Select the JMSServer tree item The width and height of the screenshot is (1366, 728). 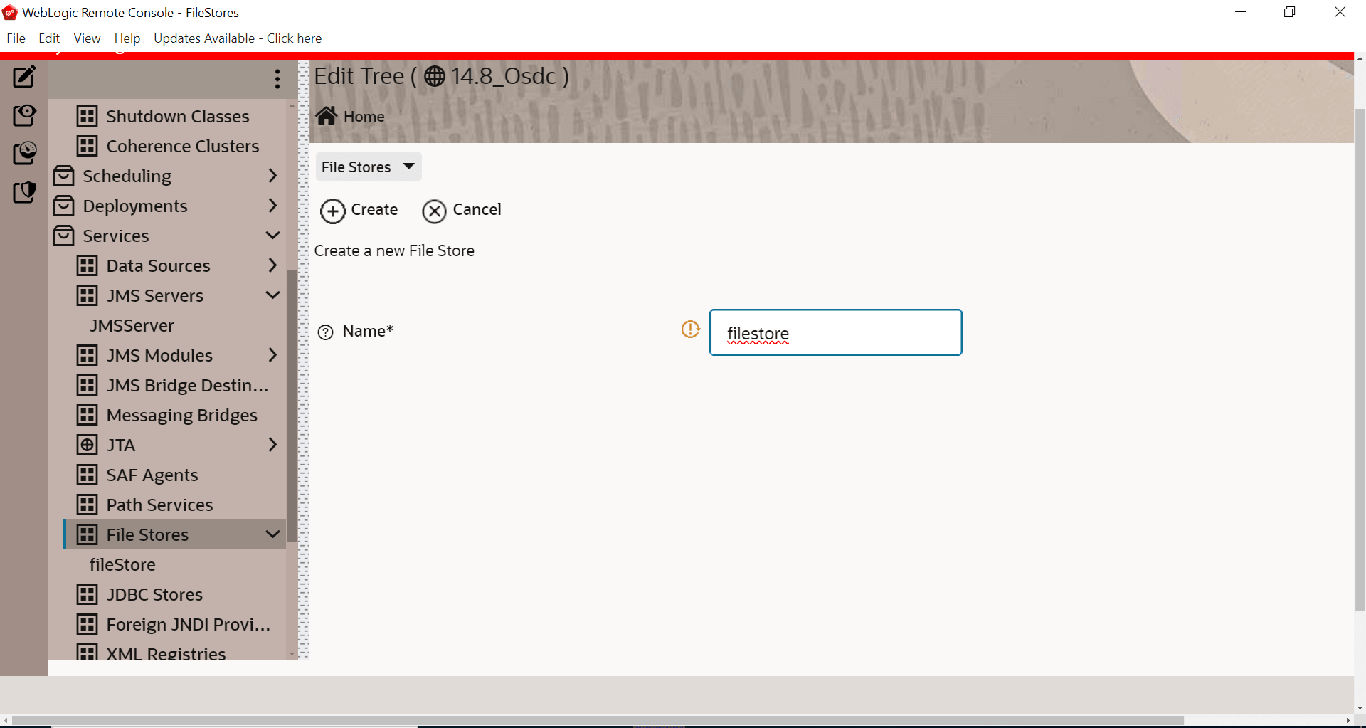(132, 325)
